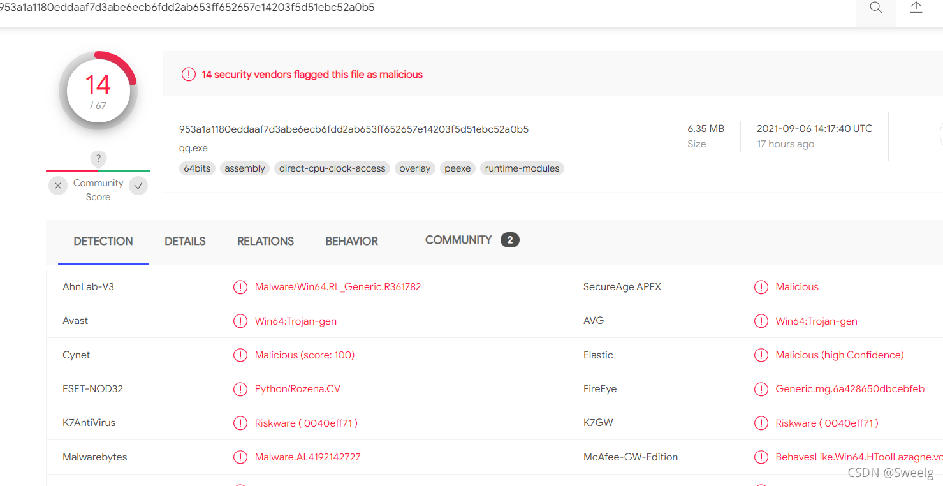Click '14 security vendors flagged this file' banner text
Viewport: 943px width, 486px height.
(312, 74)
